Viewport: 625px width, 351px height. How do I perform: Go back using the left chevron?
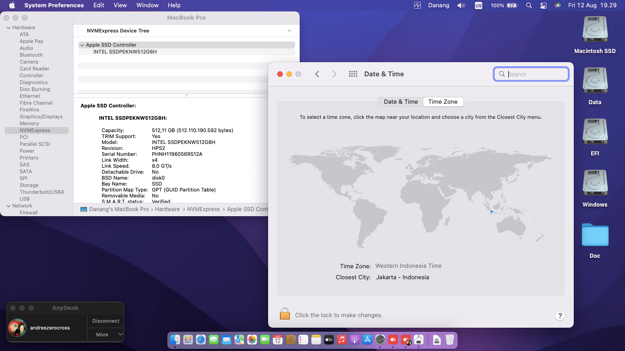pos(317,74)
